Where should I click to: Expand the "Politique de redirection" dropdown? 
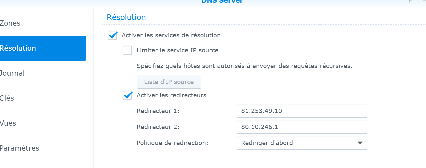pyautogui.click(x=301, y=143)
